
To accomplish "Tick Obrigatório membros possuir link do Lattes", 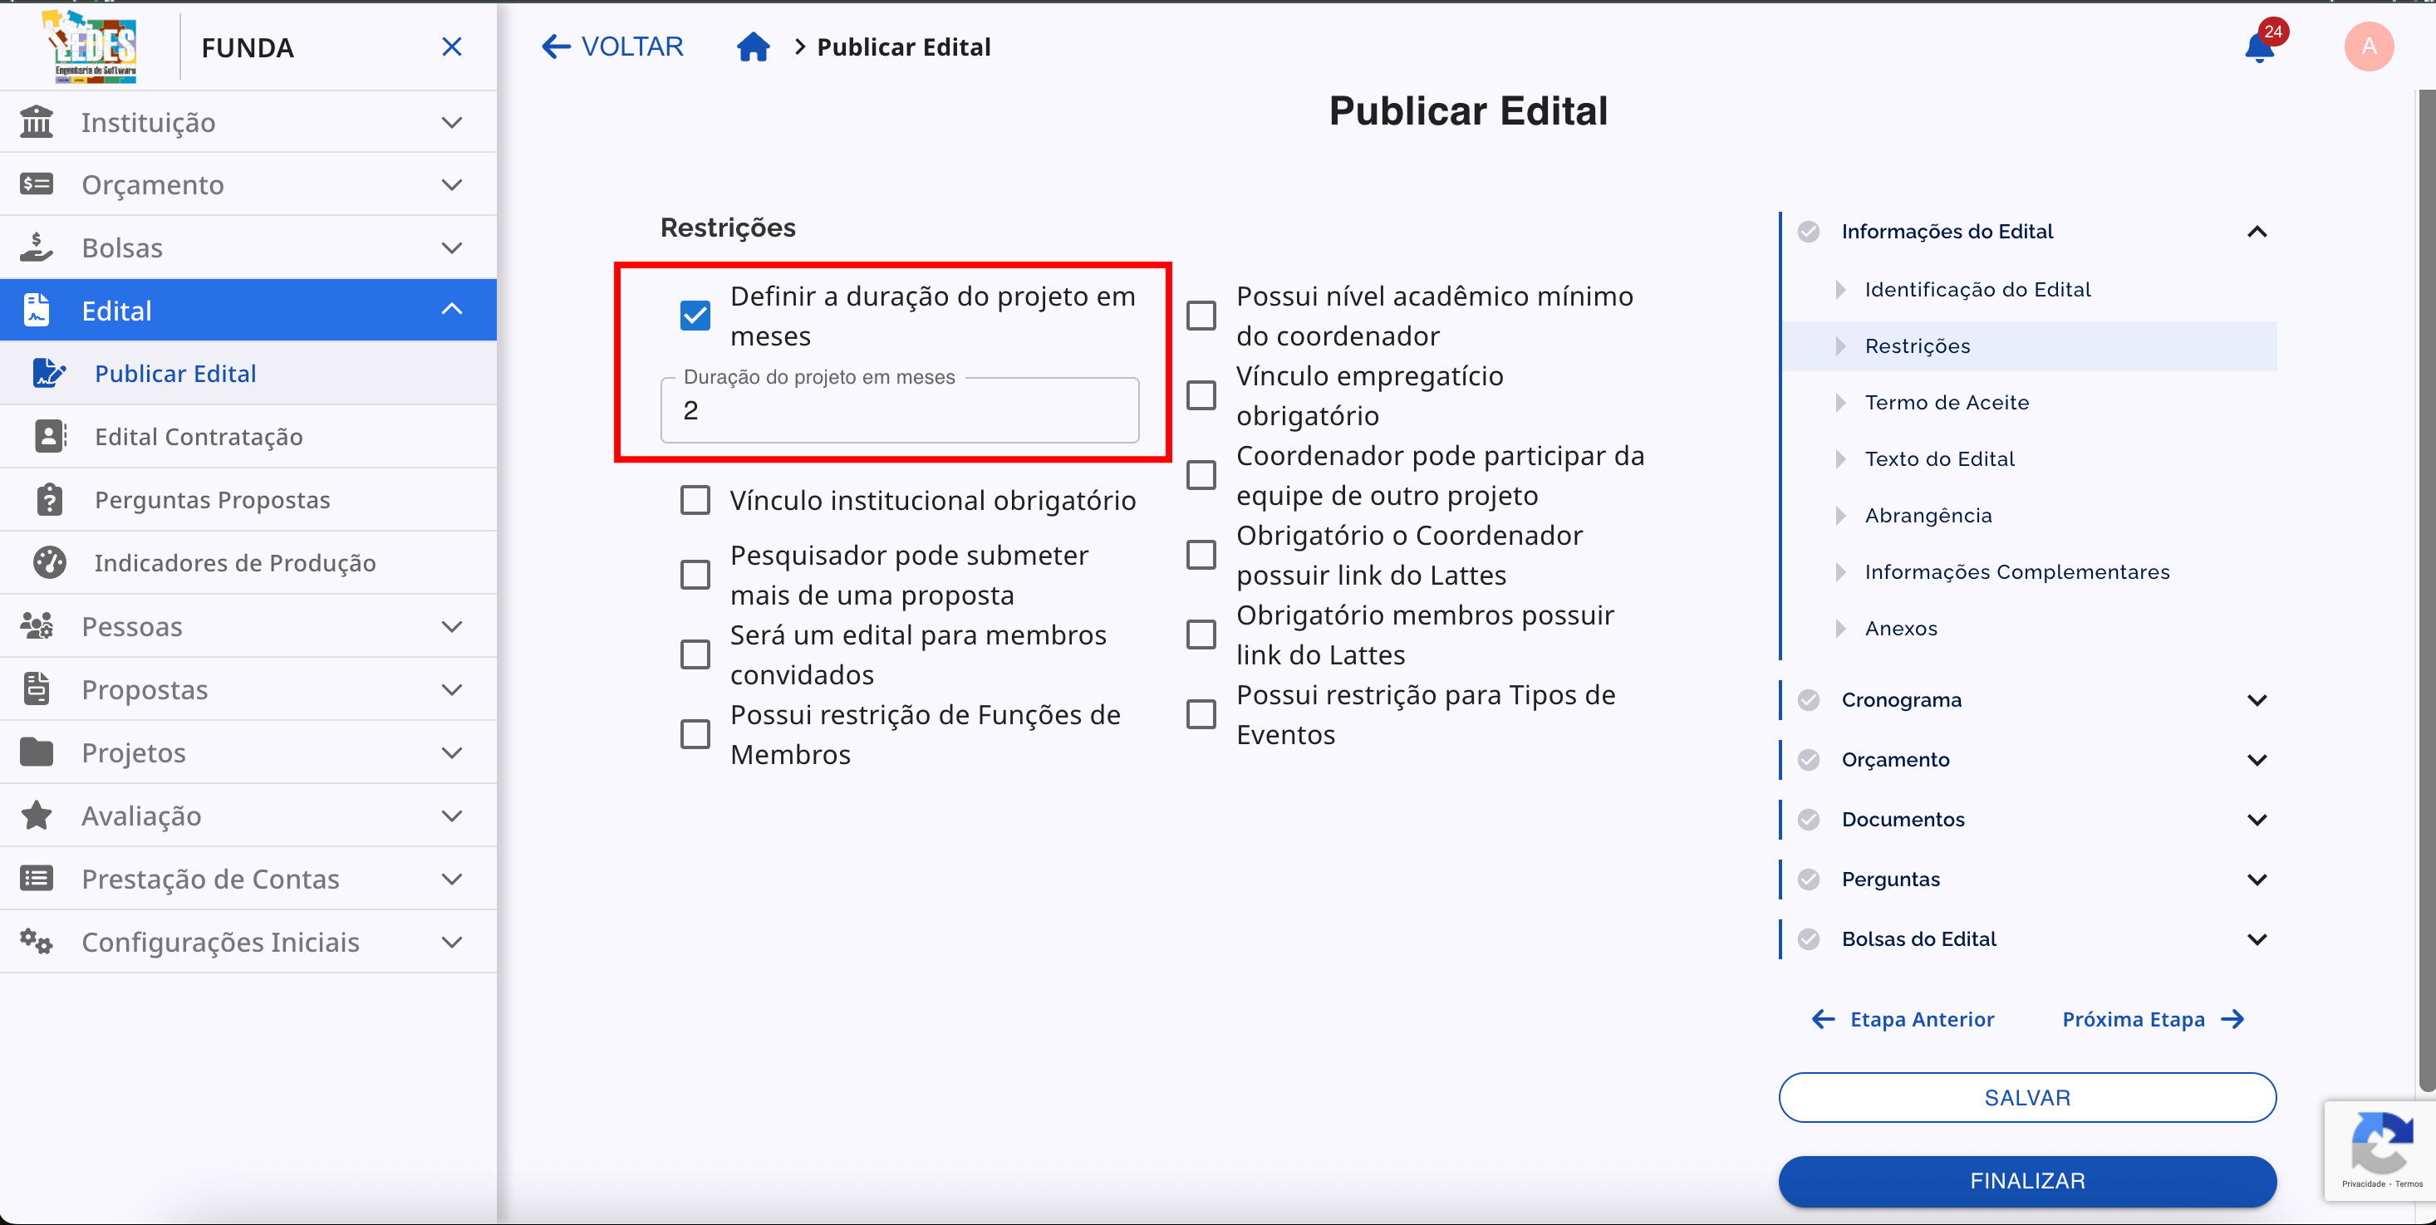I will pos(1201,635).
